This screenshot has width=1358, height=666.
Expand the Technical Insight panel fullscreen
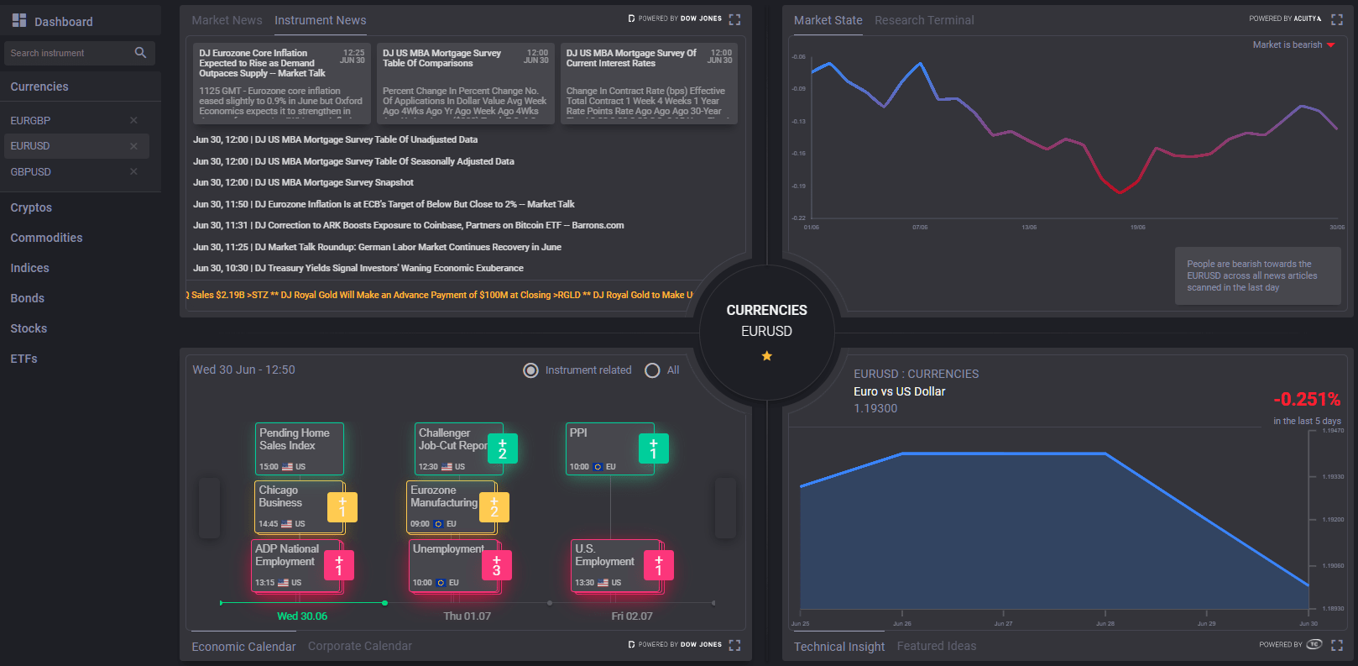click(x=1337, y=645)
